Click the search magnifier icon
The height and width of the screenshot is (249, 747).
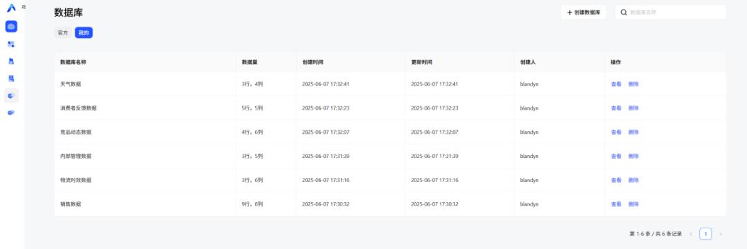tap(624, 12)
